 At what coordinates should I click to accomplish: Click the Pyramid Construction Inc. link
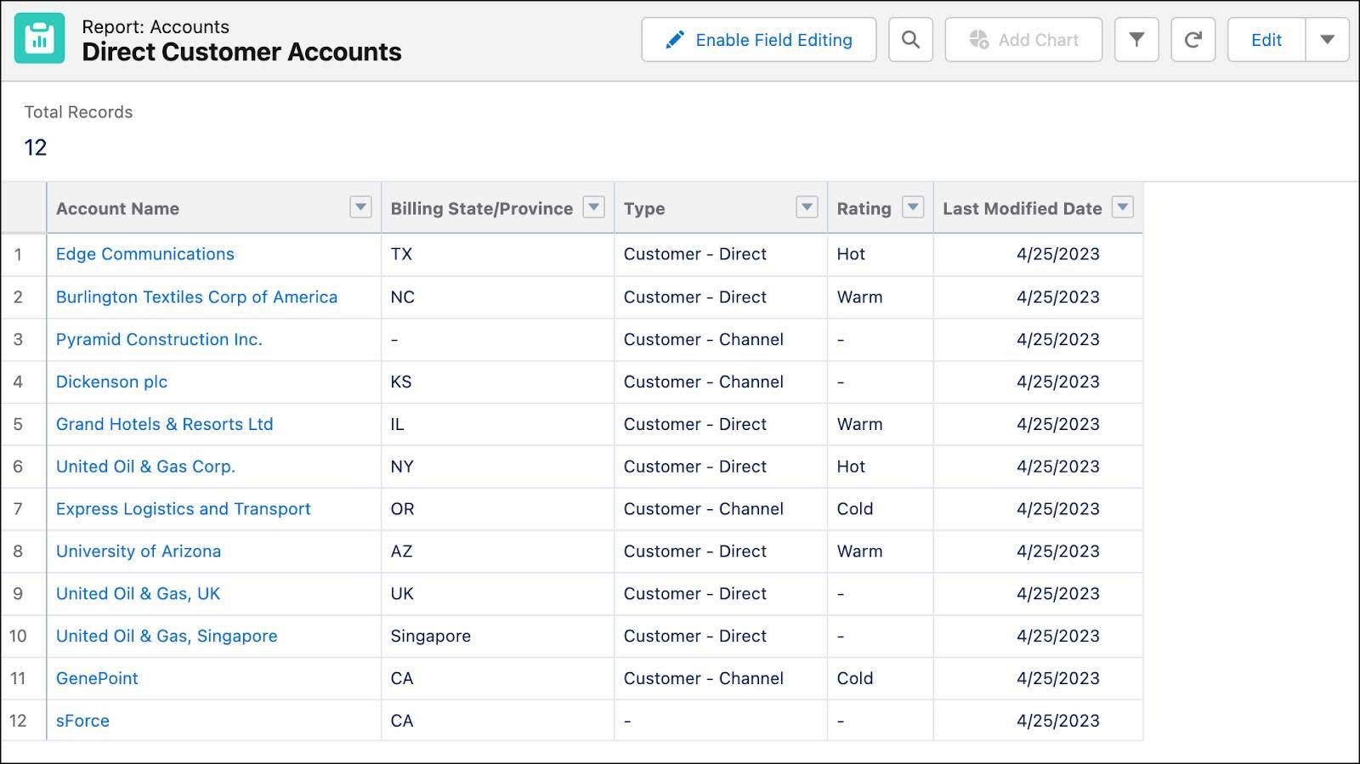[159, 339]
